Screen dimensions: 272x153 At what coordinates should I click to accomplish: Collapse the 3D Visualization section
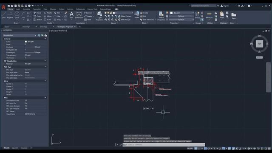[x=45, y=61]
